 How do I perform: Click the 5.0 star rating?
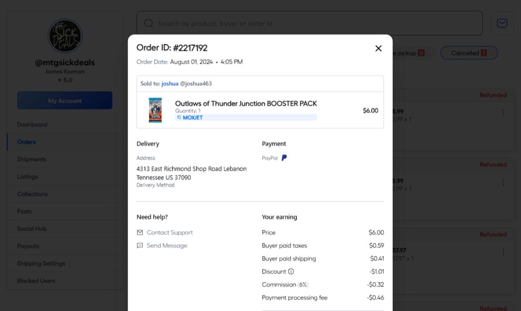[x=65, y=80]
